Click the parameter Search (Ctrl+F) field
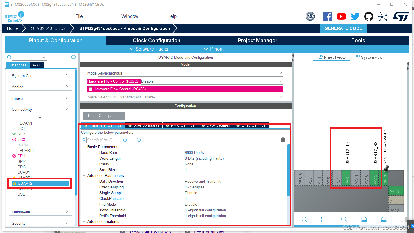Image resolution: width=414 pixels, height=233 pixels. (102, 140)
